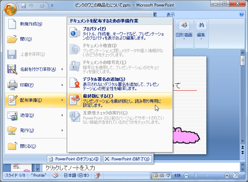Choose 最終版にする(F) from the submenu

coord(120,101)
